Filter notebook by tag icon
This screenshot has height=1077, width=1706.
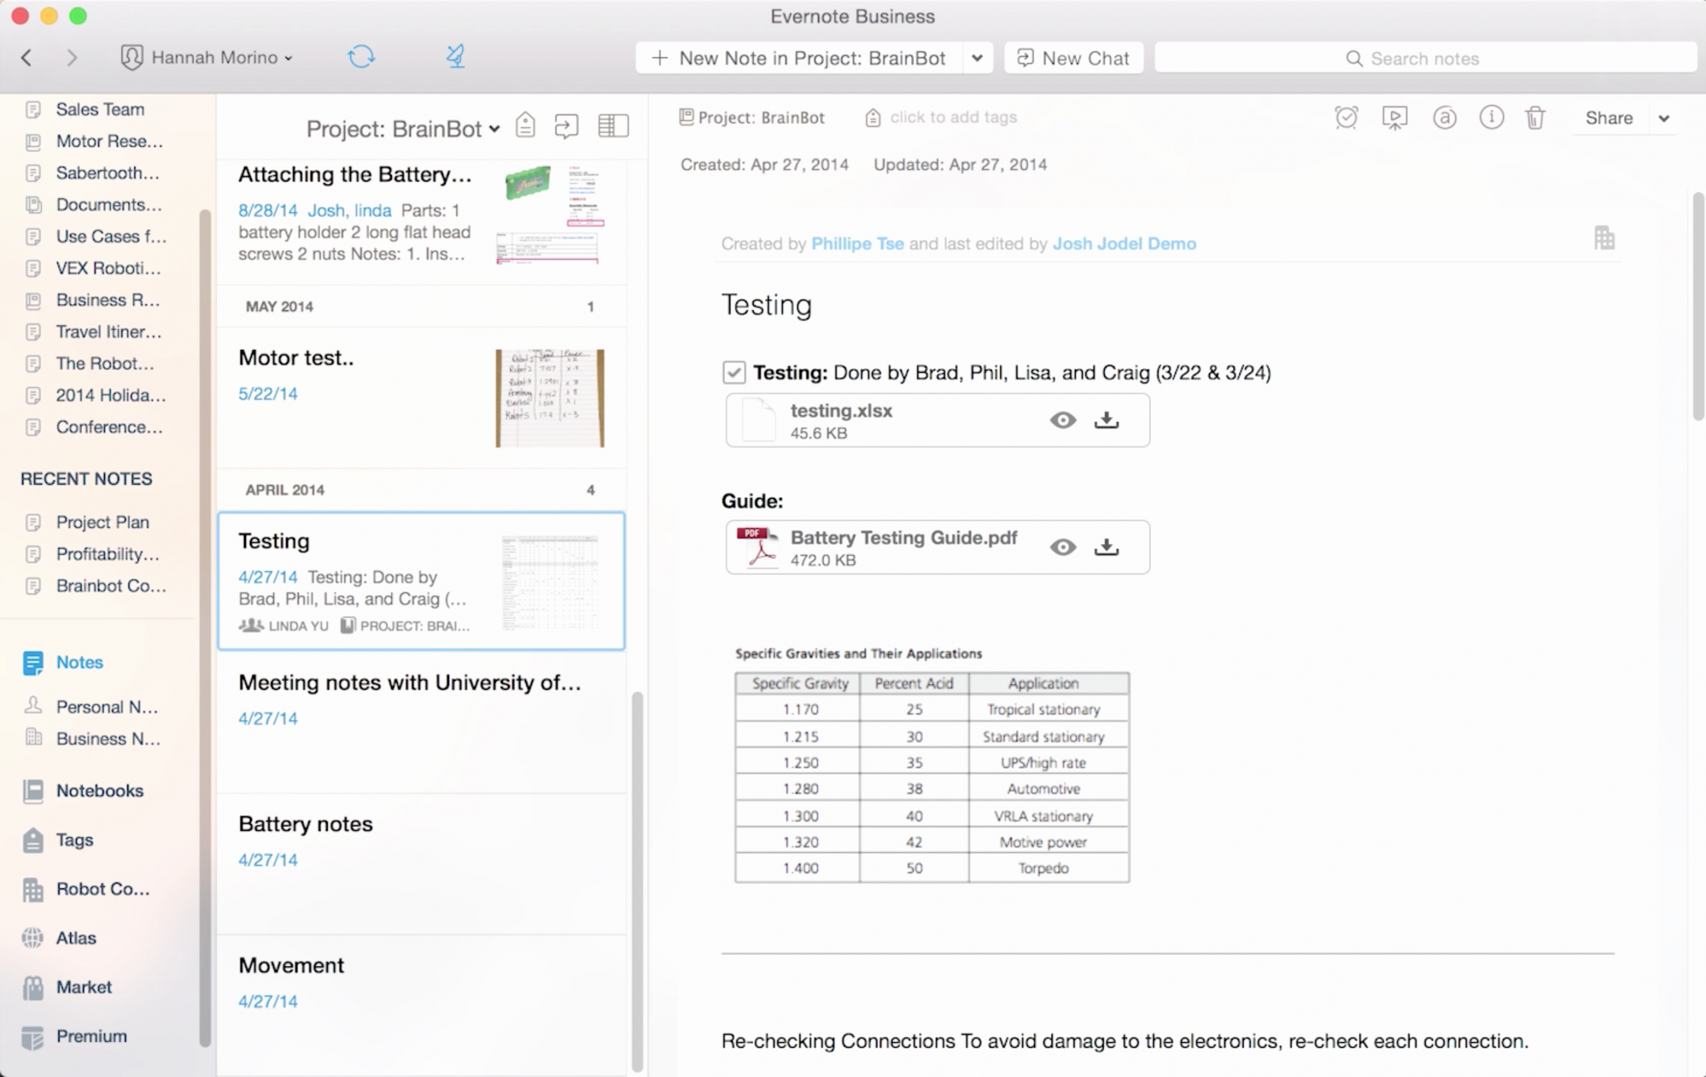point(525,125)
